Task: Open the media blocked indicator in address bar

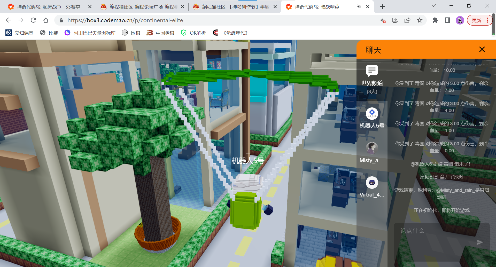Action: tap(383, 20)
